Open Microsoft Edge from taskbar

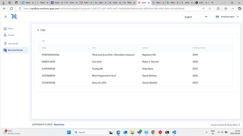point(118,132)
